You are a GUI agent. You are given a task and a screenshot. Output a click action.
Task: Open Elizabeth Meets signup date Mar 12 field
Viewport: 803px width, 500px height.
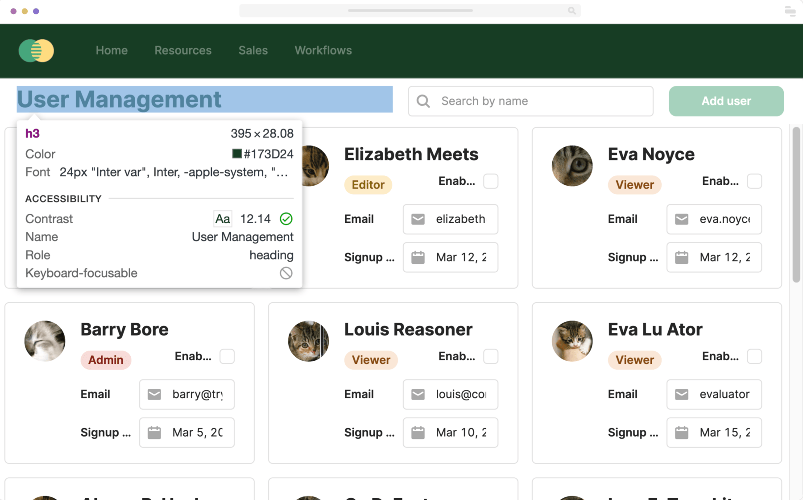coord(451,257)
